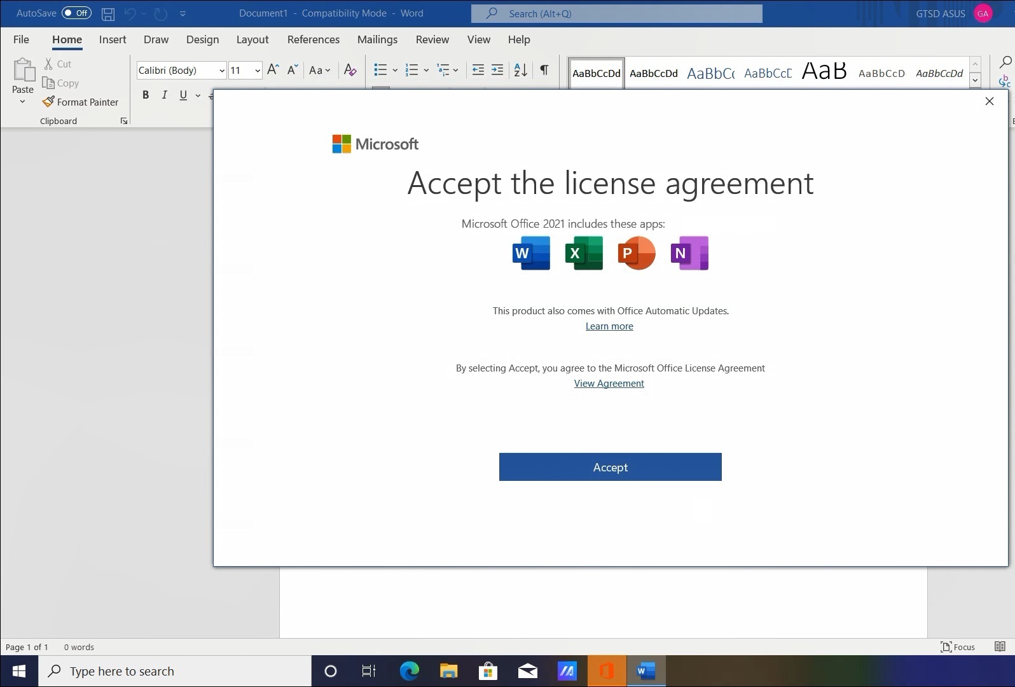Click the taskbar search box

[x=175, y=671]
